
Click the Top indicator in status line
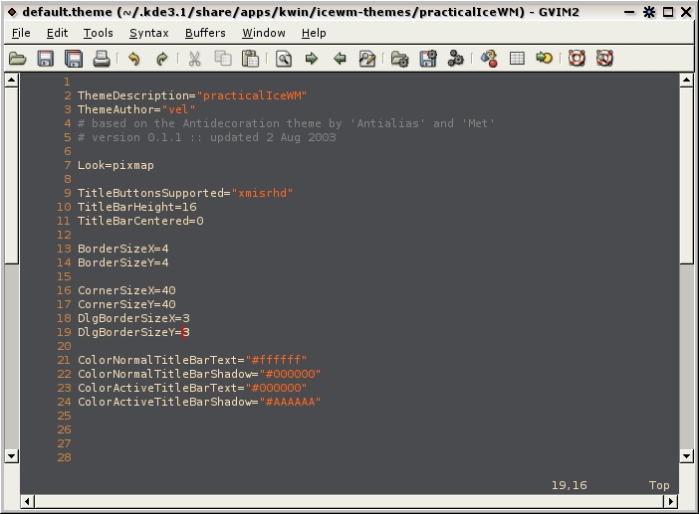(659, 485)
